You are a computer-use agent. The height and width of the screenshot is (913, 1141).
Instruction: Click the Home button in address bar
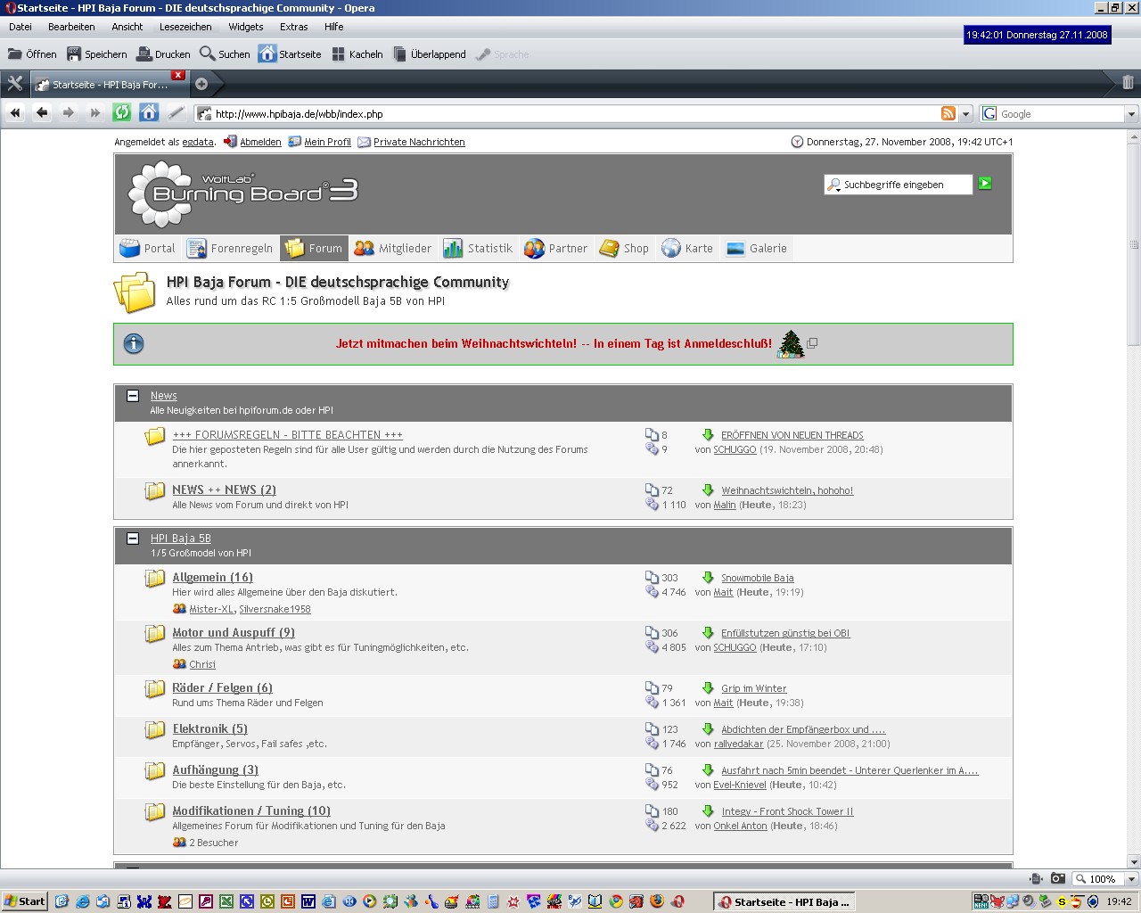[x=149, y=113]
